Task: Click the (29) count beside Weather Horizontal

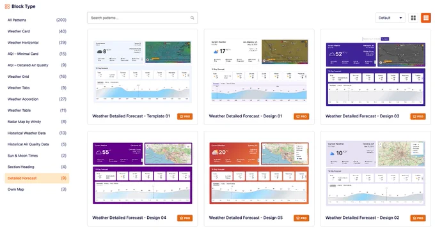Action: click(x=63, y=43)
